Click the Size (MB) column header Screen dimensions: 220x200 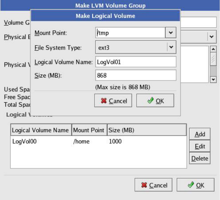pos(146,130)
